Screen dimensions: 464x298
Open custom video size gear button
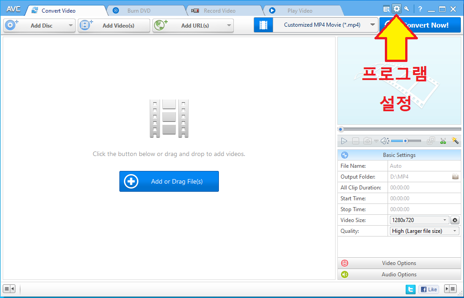coord(455,220)
